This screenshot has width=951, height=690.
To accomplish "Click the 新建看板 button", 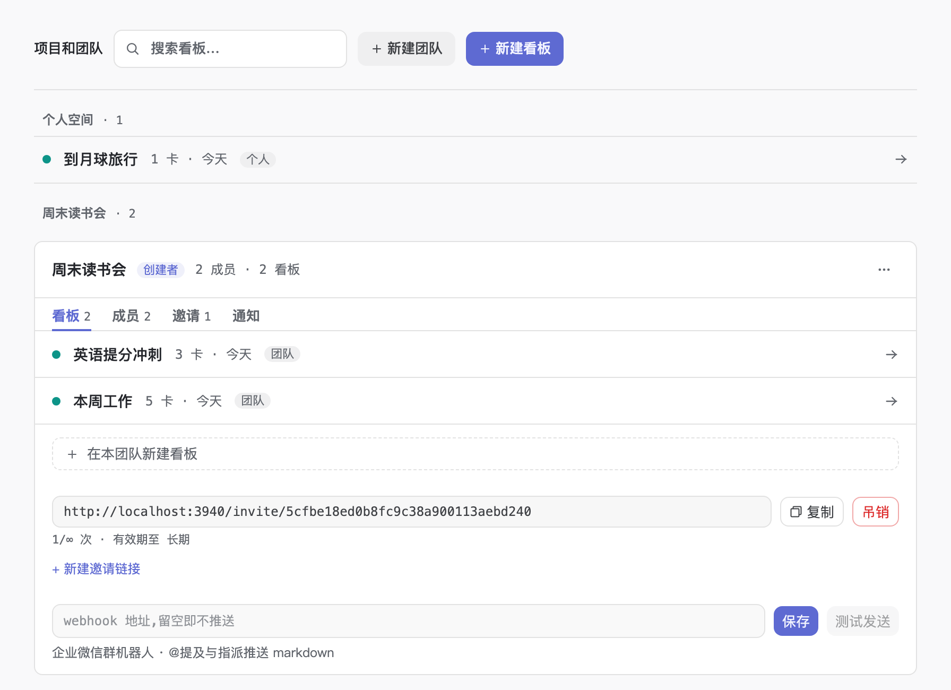I will 515,49.
